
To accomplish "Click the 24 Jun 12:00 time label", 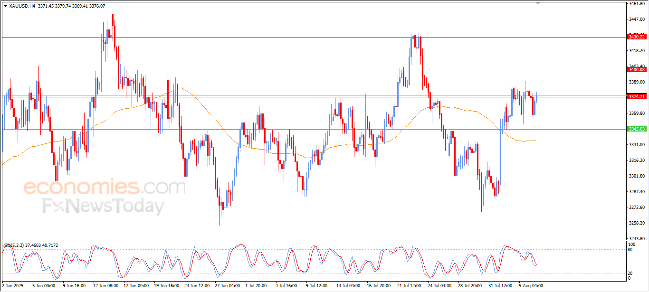I will (197, 286).
